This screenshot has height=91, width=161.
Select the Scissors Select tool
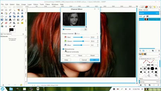pyautogui.click(x=22, y=10)
